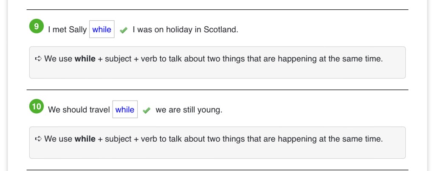Click bold 'while' in question 10's explanation

coord(85,139)
